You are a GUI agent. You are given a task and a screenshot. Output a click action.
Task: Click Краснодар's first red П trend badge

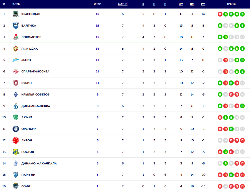point(220,14)
